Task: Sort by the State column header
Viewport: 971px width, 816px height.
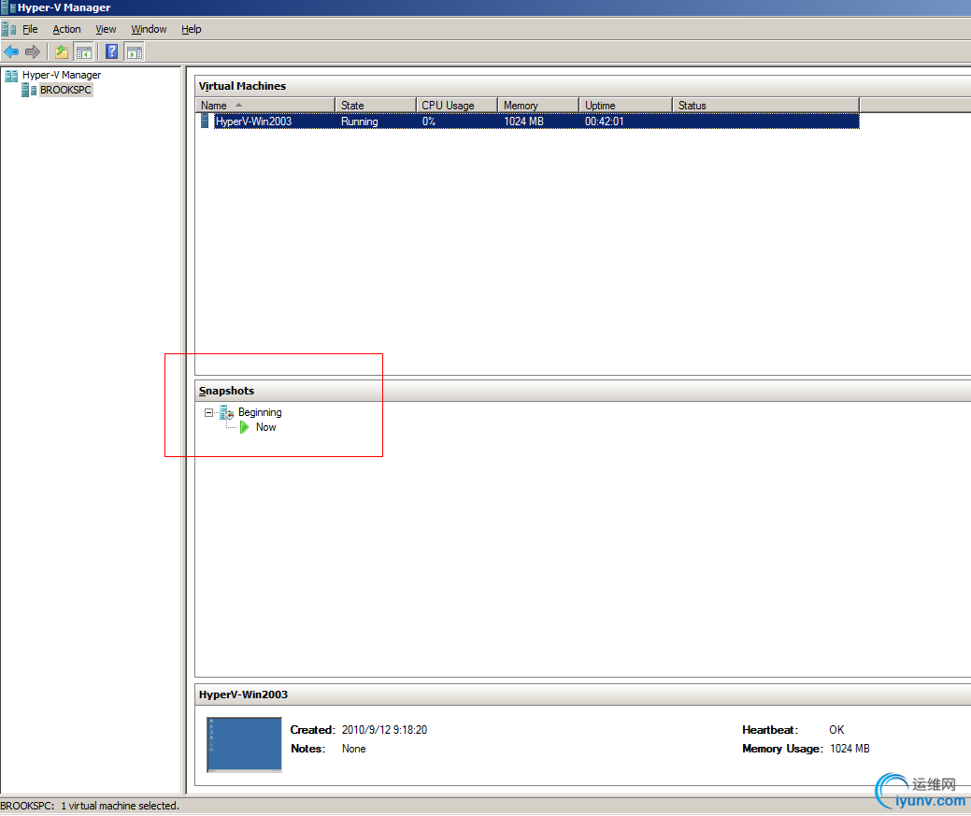Action: click(x=376, y=106)
